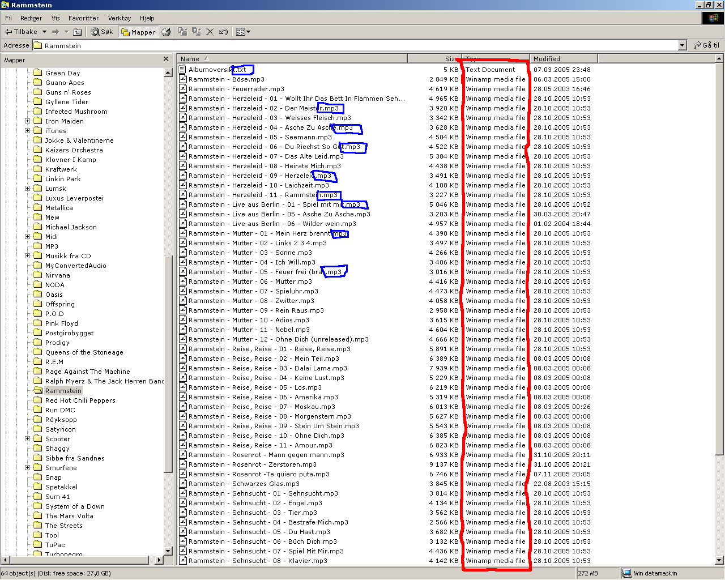Click the Metallica folder icon in the tree

tap(38, 207)
